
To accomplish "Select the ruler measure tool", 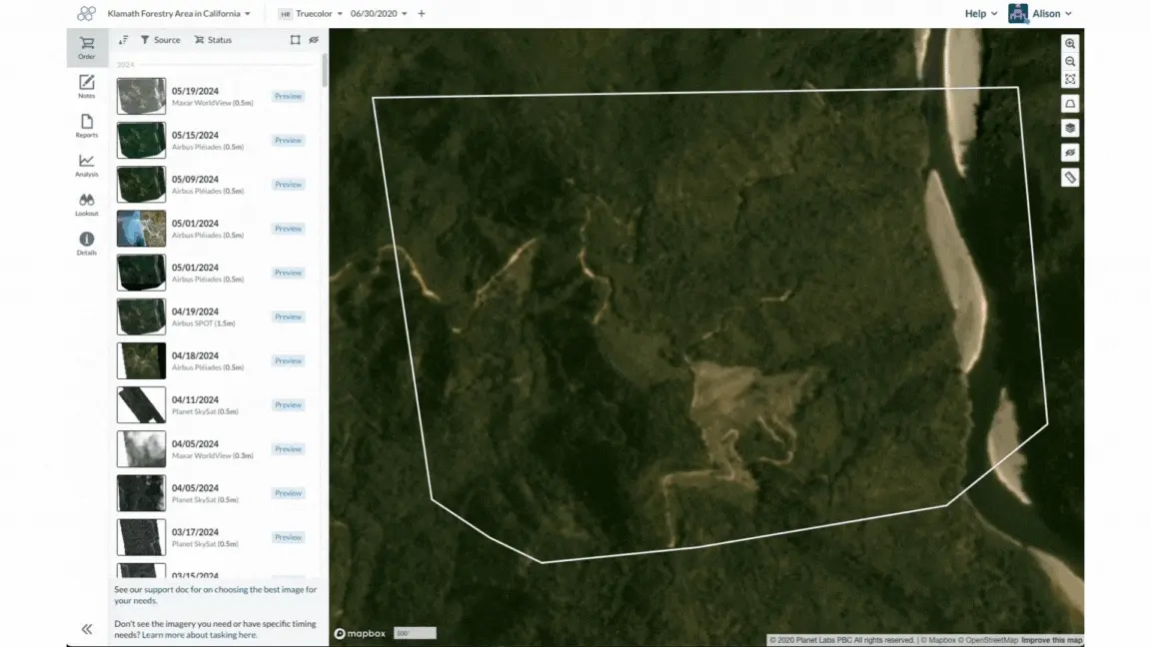I will tap(1070, 178).
